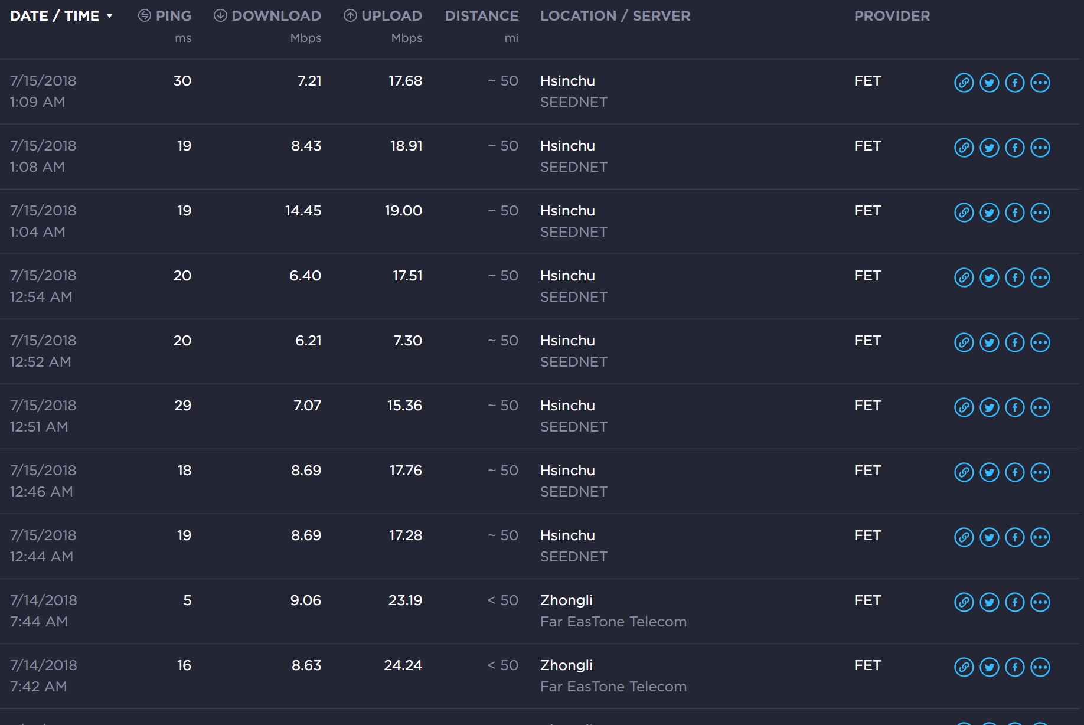Share the 1:04 AM result on Facebook
The height and width of the screenshot is (725, 1084).
(1015, 213)
